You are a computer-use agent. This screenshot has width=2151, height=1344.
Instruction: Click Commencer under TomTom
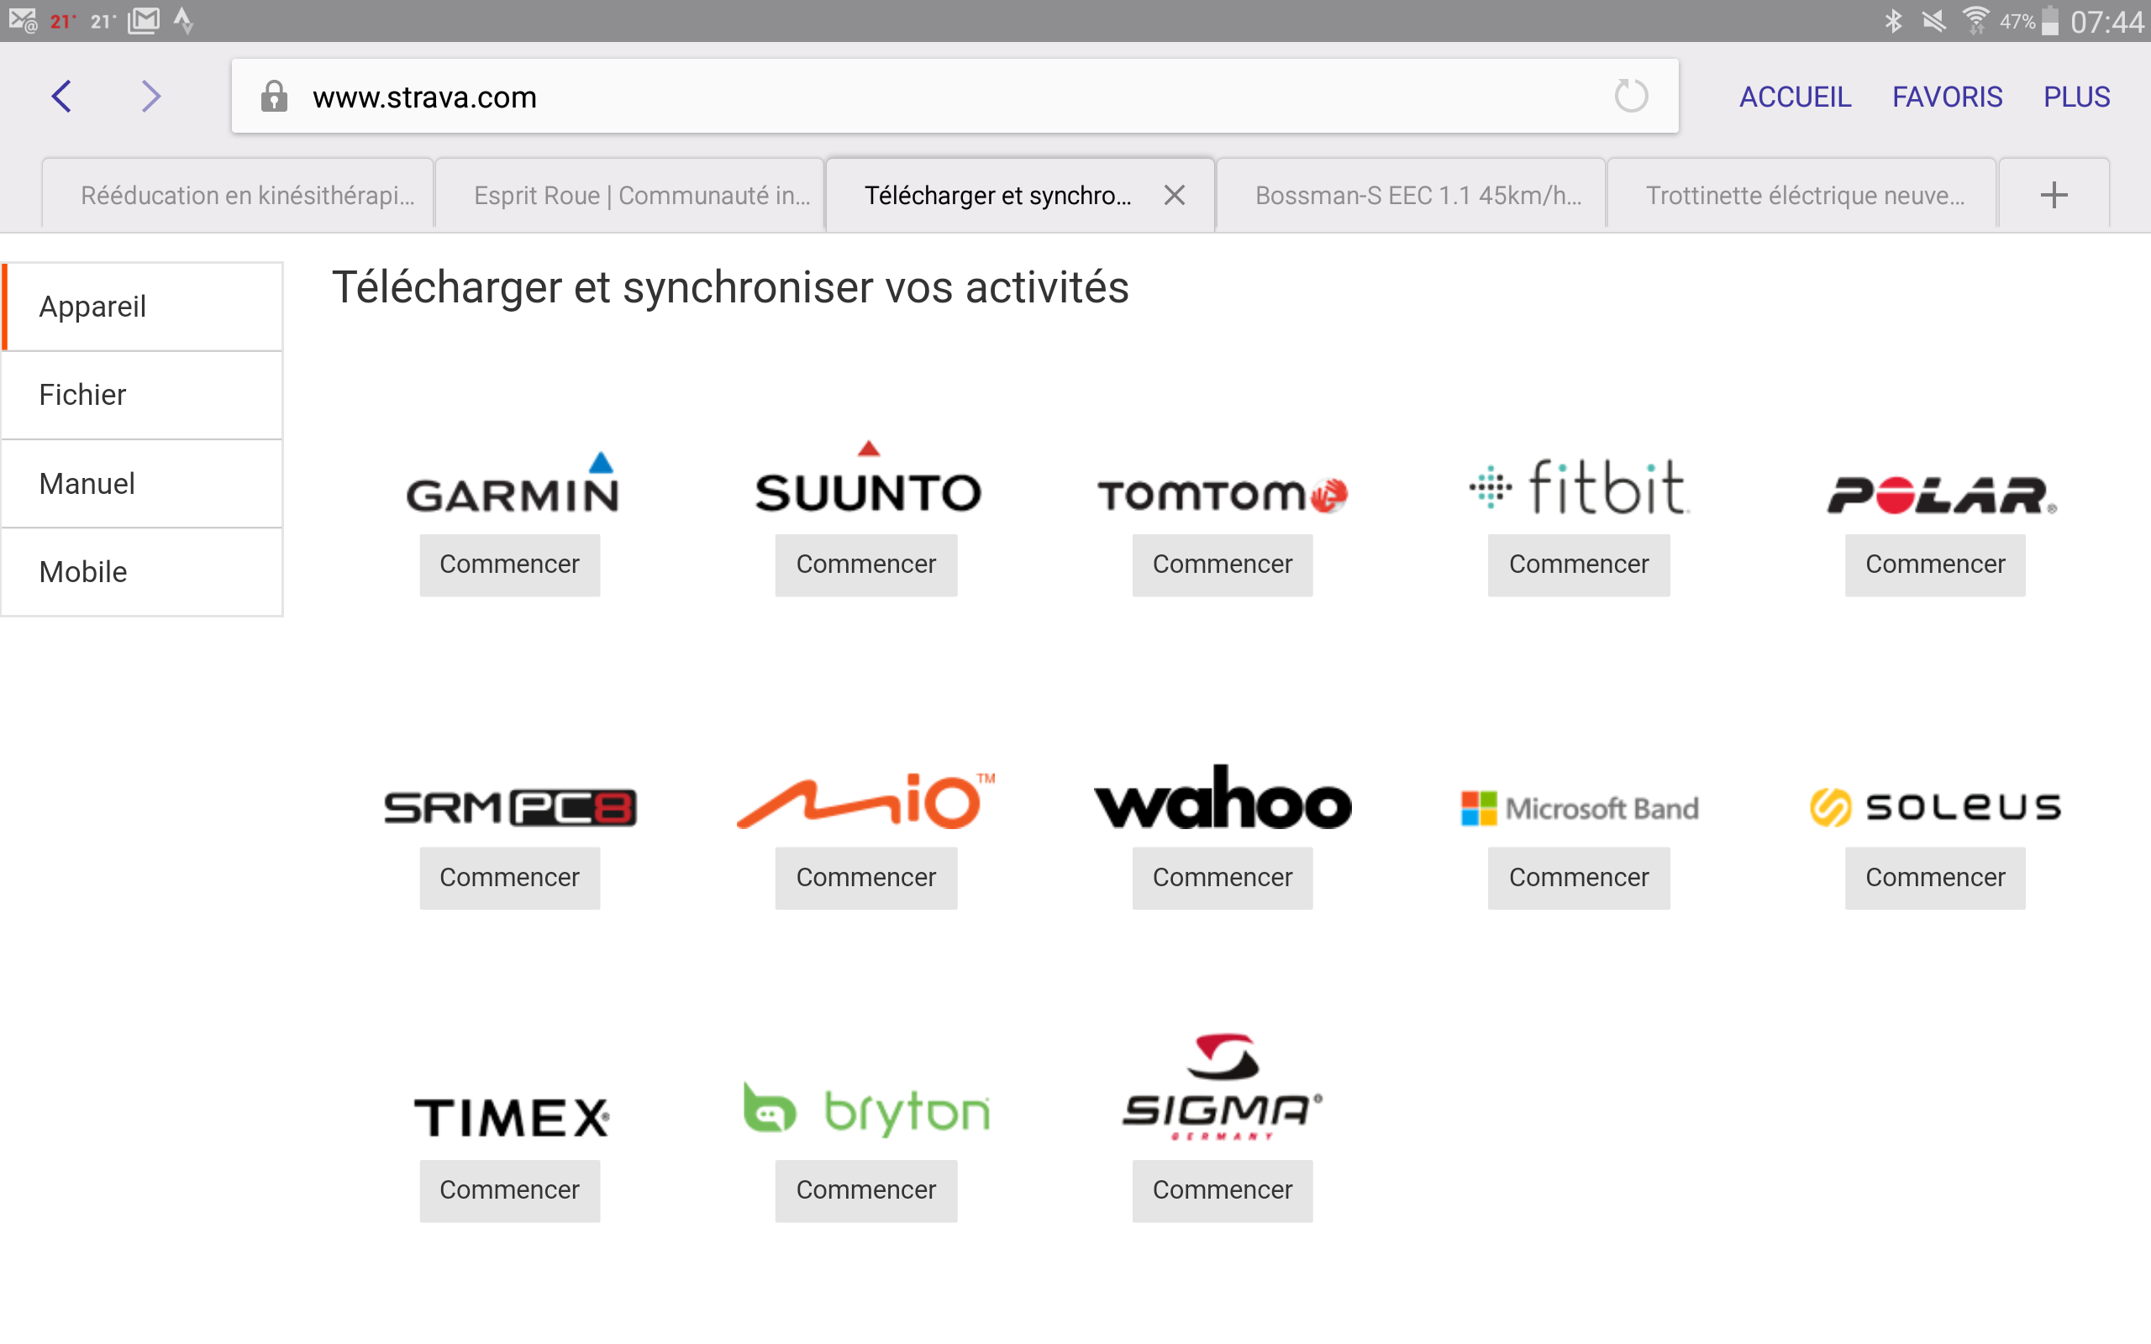point(1223,564)
